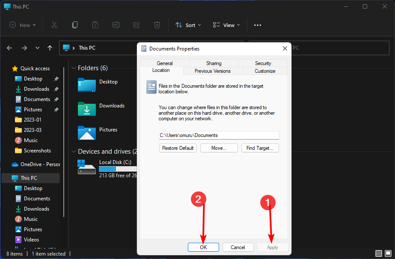Click the Apply button
Image resolution: width=395 pixels, height=259 pixels.
(273, 247)
